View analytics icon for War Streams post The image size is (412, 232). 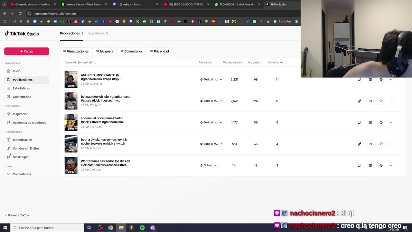click(x=370, y=165)
